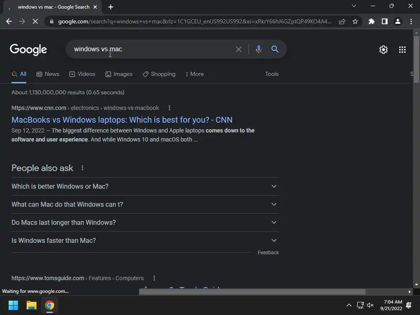Screen dimensions: 420x315
Task: Click the scroll down arrow
Action: click(416, 285)
